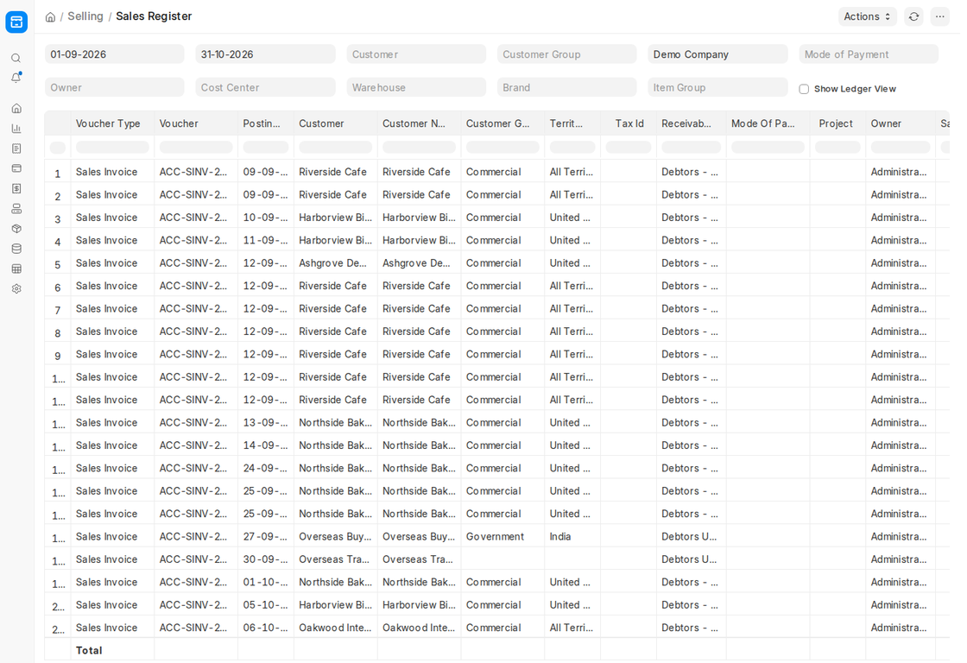Open the credit card icon in the sidebar
Viewport: 967px width, 663px height.
16,168
